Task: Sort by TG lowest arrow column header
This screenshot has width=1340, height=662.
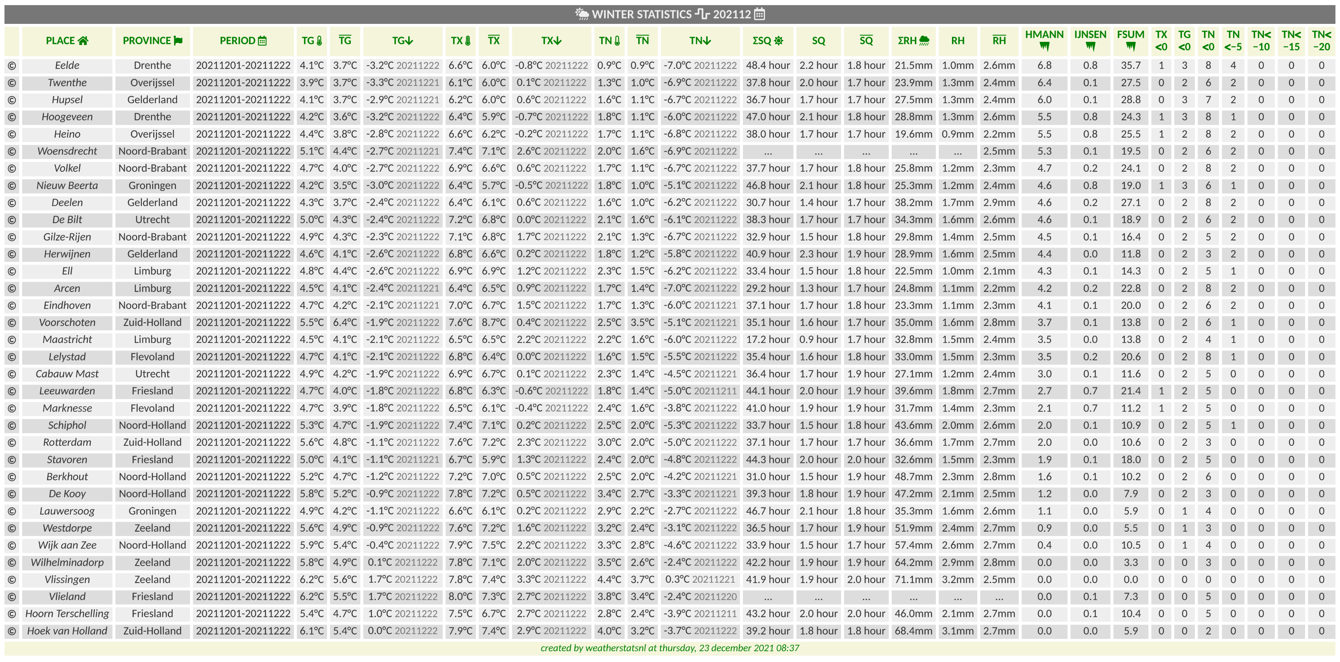Action: 402,40
